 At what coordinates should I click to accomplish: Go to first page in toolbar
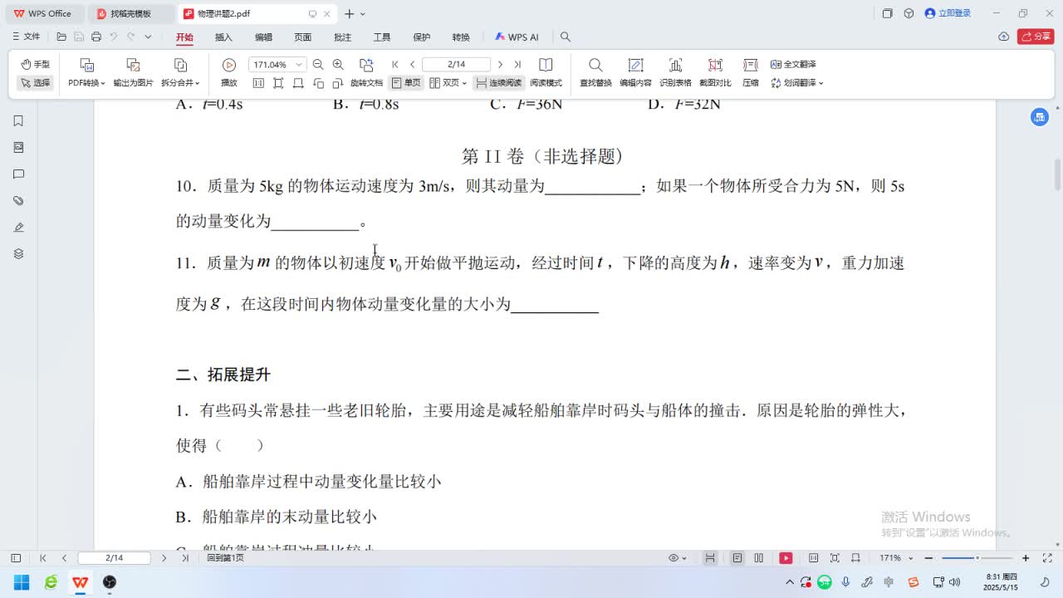pyautogui.click(x=395, y=64)
